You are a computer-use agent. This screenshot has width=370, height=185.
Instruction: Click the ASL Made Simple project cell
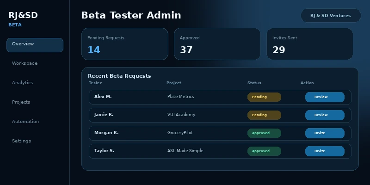coord(185,151)
